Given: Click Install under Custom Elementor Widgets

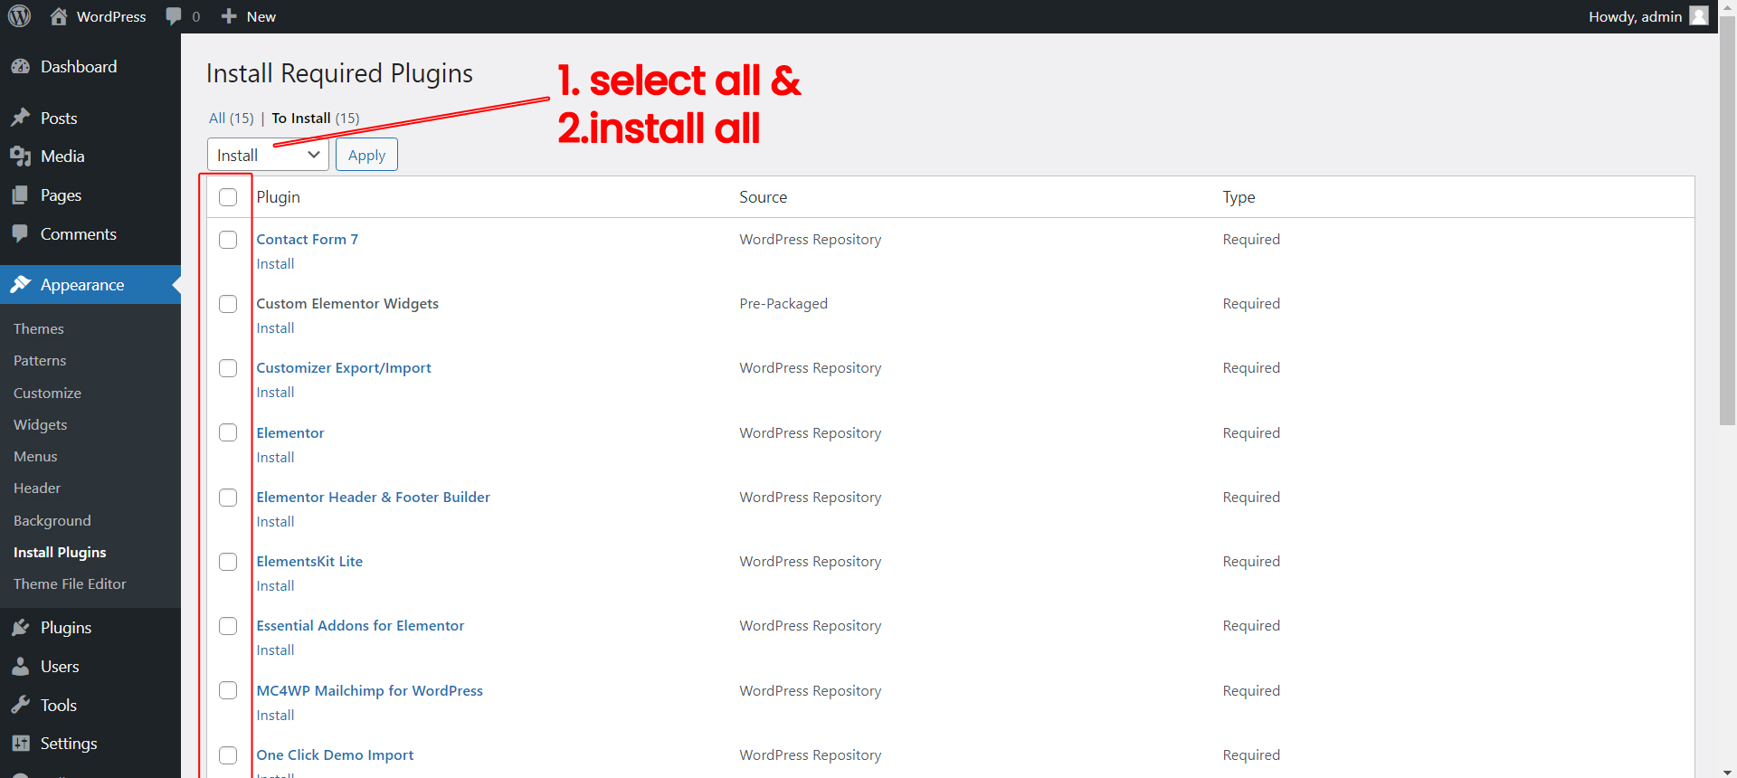Looking at the screenshot, I should 275,328.
